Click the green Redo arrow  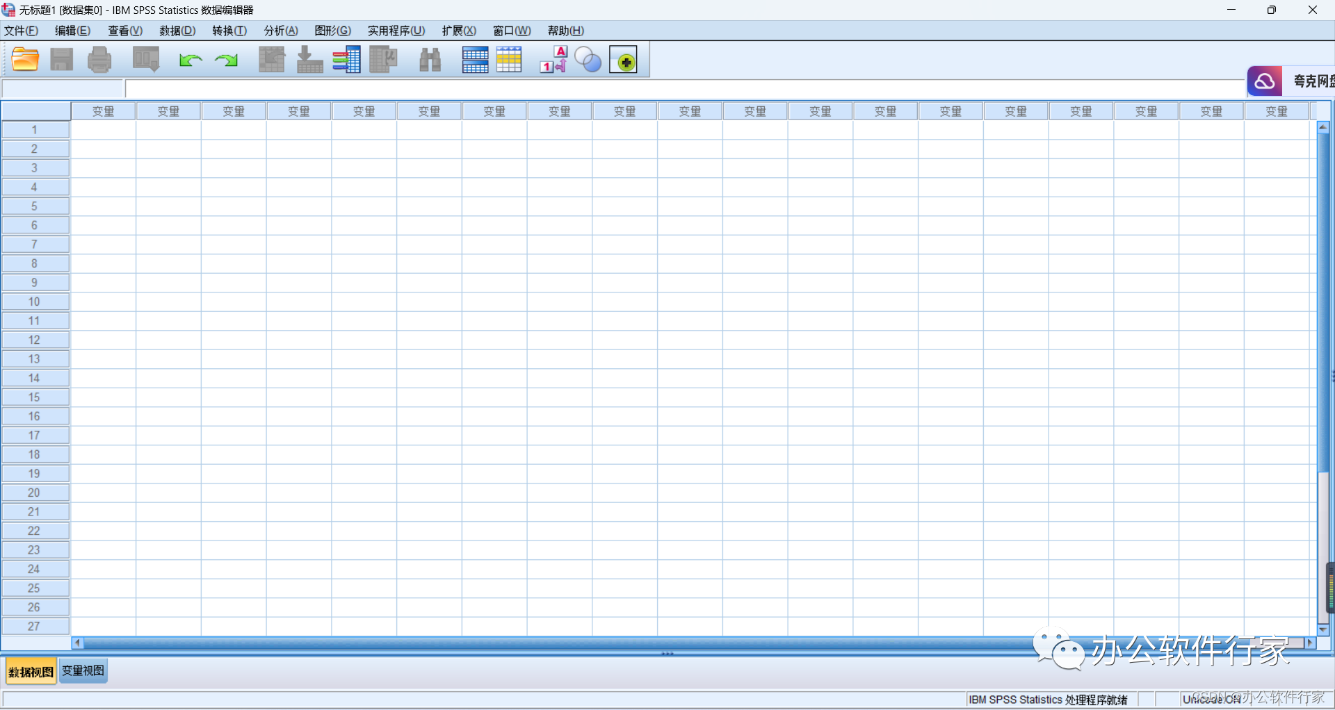(227, 60)
